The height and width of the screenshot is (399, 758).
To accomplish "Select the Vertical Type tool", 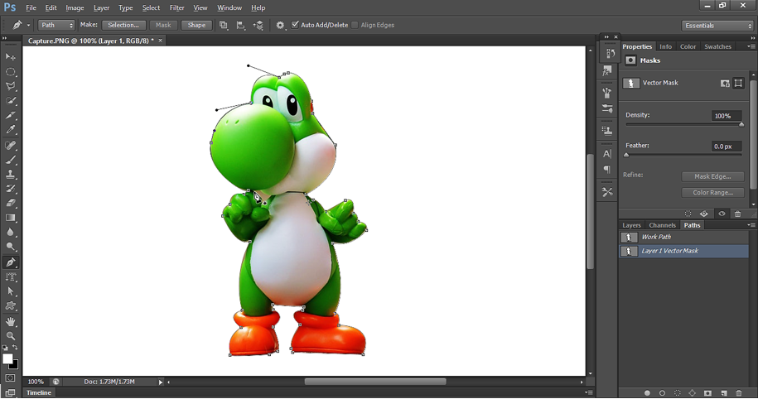I will (10, 276).
